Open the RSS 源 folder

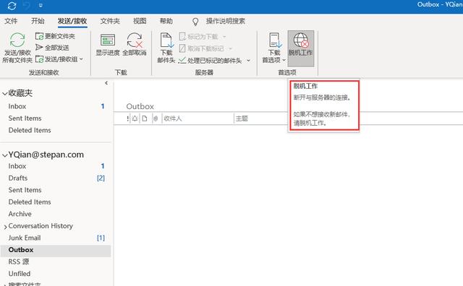pos(55,261)
